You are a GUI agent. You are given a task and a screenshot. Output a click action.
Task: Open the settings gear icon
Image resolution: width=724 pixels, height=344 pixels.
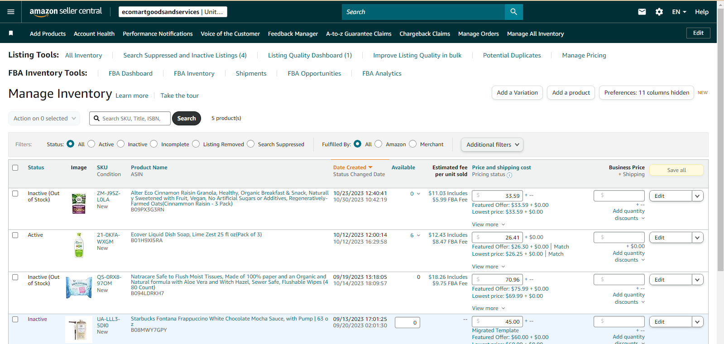[659, 12]
